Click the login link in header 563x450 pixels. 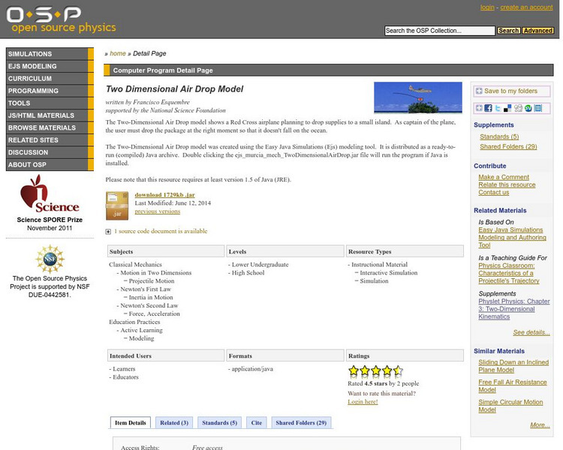[487, 7]
